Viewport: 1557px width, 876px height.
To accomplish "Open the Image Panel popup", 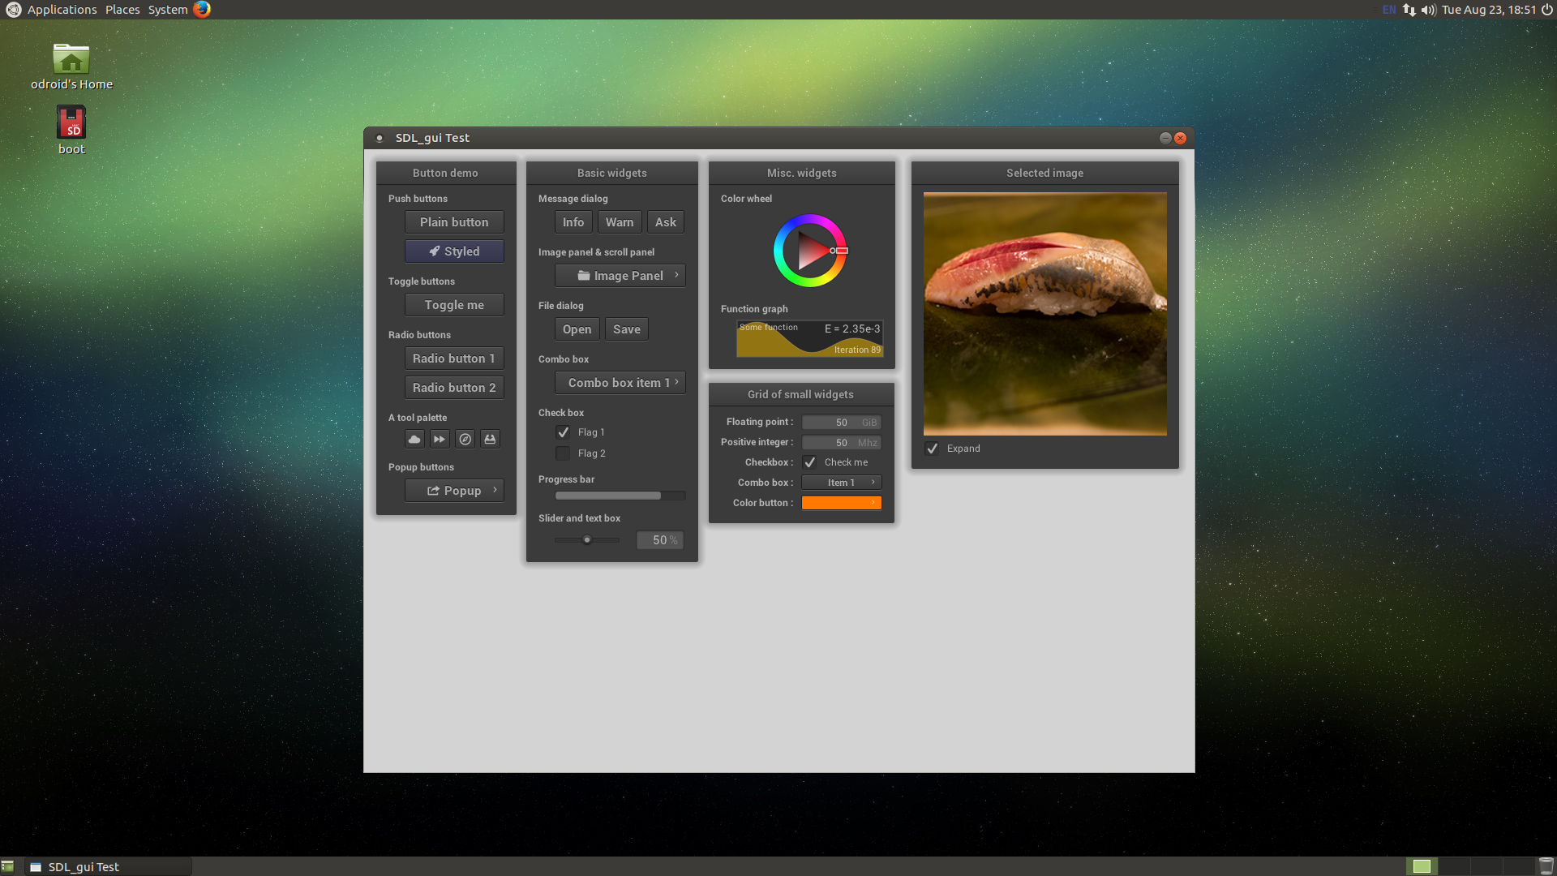I will click(620, 276).
